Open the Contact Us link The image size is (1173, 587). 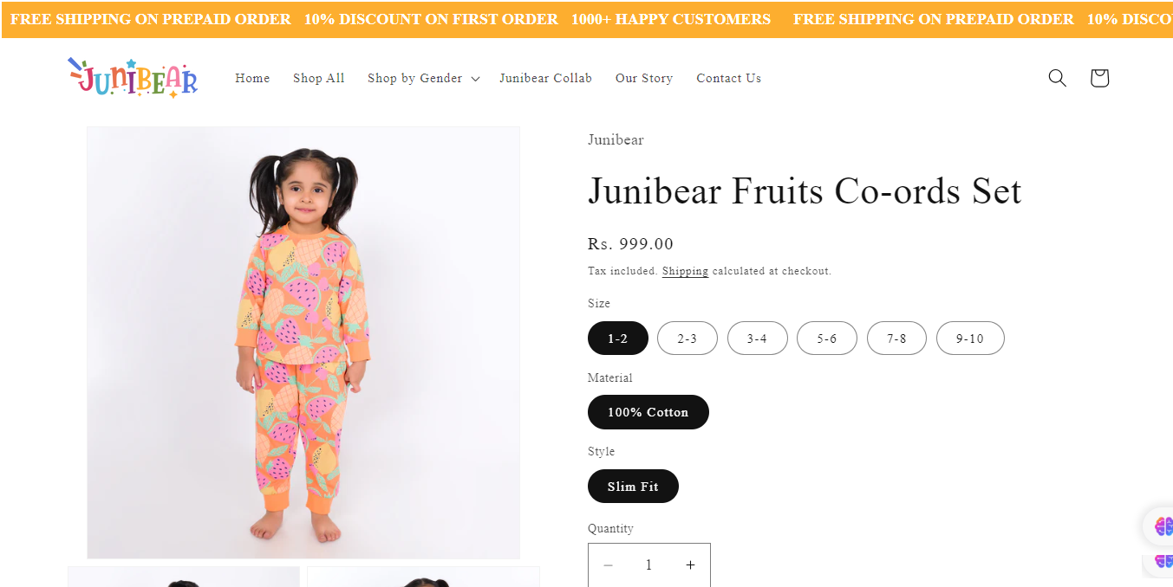tap(728, 78)
